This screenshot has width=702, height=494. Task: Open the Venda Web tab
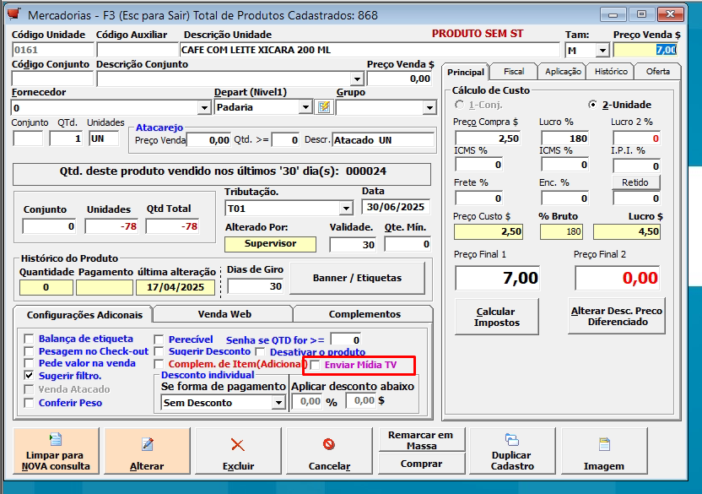pyautogui.click(x=224, y=314)
